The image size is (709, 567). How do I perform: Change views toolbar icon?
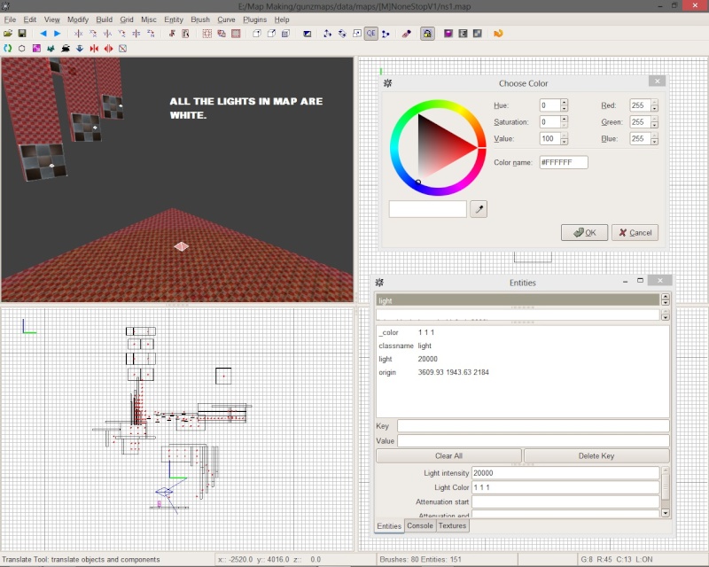coord(308,34)
